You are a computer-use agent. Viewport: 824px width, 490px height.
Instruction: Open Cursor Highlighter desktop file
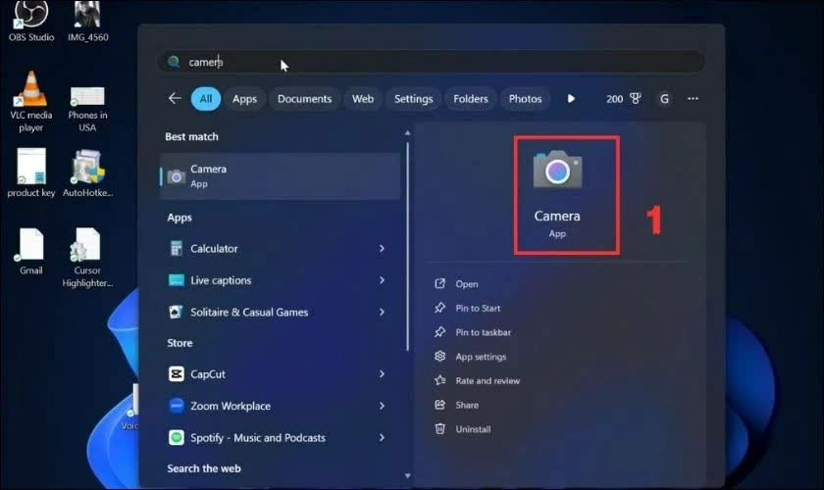click(x=87, y=258)
